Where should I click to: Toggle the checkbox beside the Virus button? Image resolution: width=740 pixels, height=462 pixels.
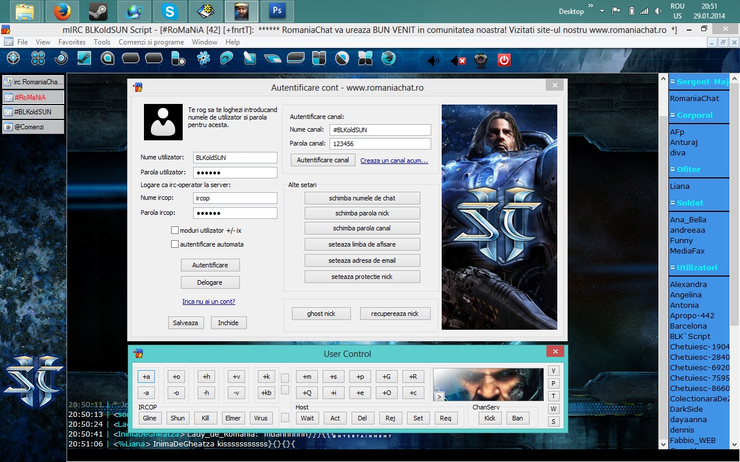(x=284, y=418)
